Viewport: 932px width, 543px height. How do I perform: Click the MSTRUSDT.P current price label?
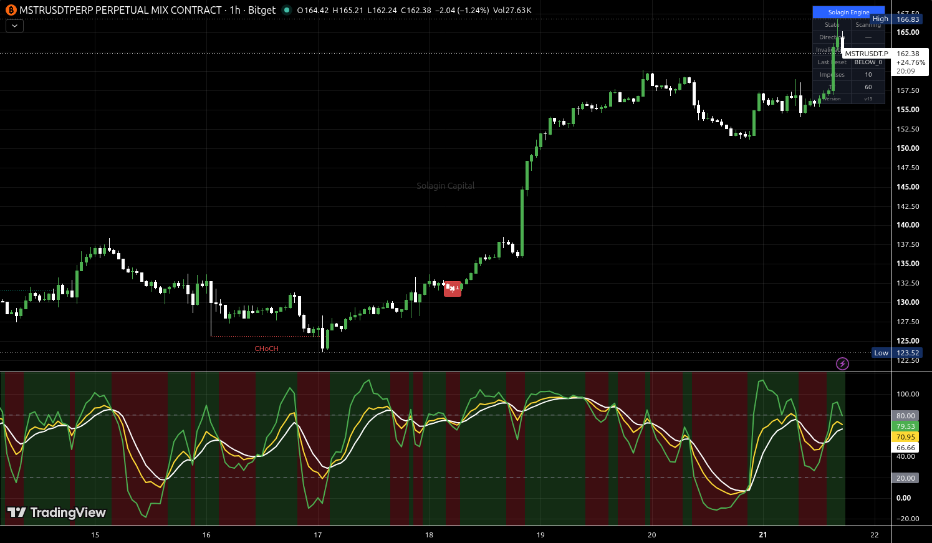click(867, 54)
